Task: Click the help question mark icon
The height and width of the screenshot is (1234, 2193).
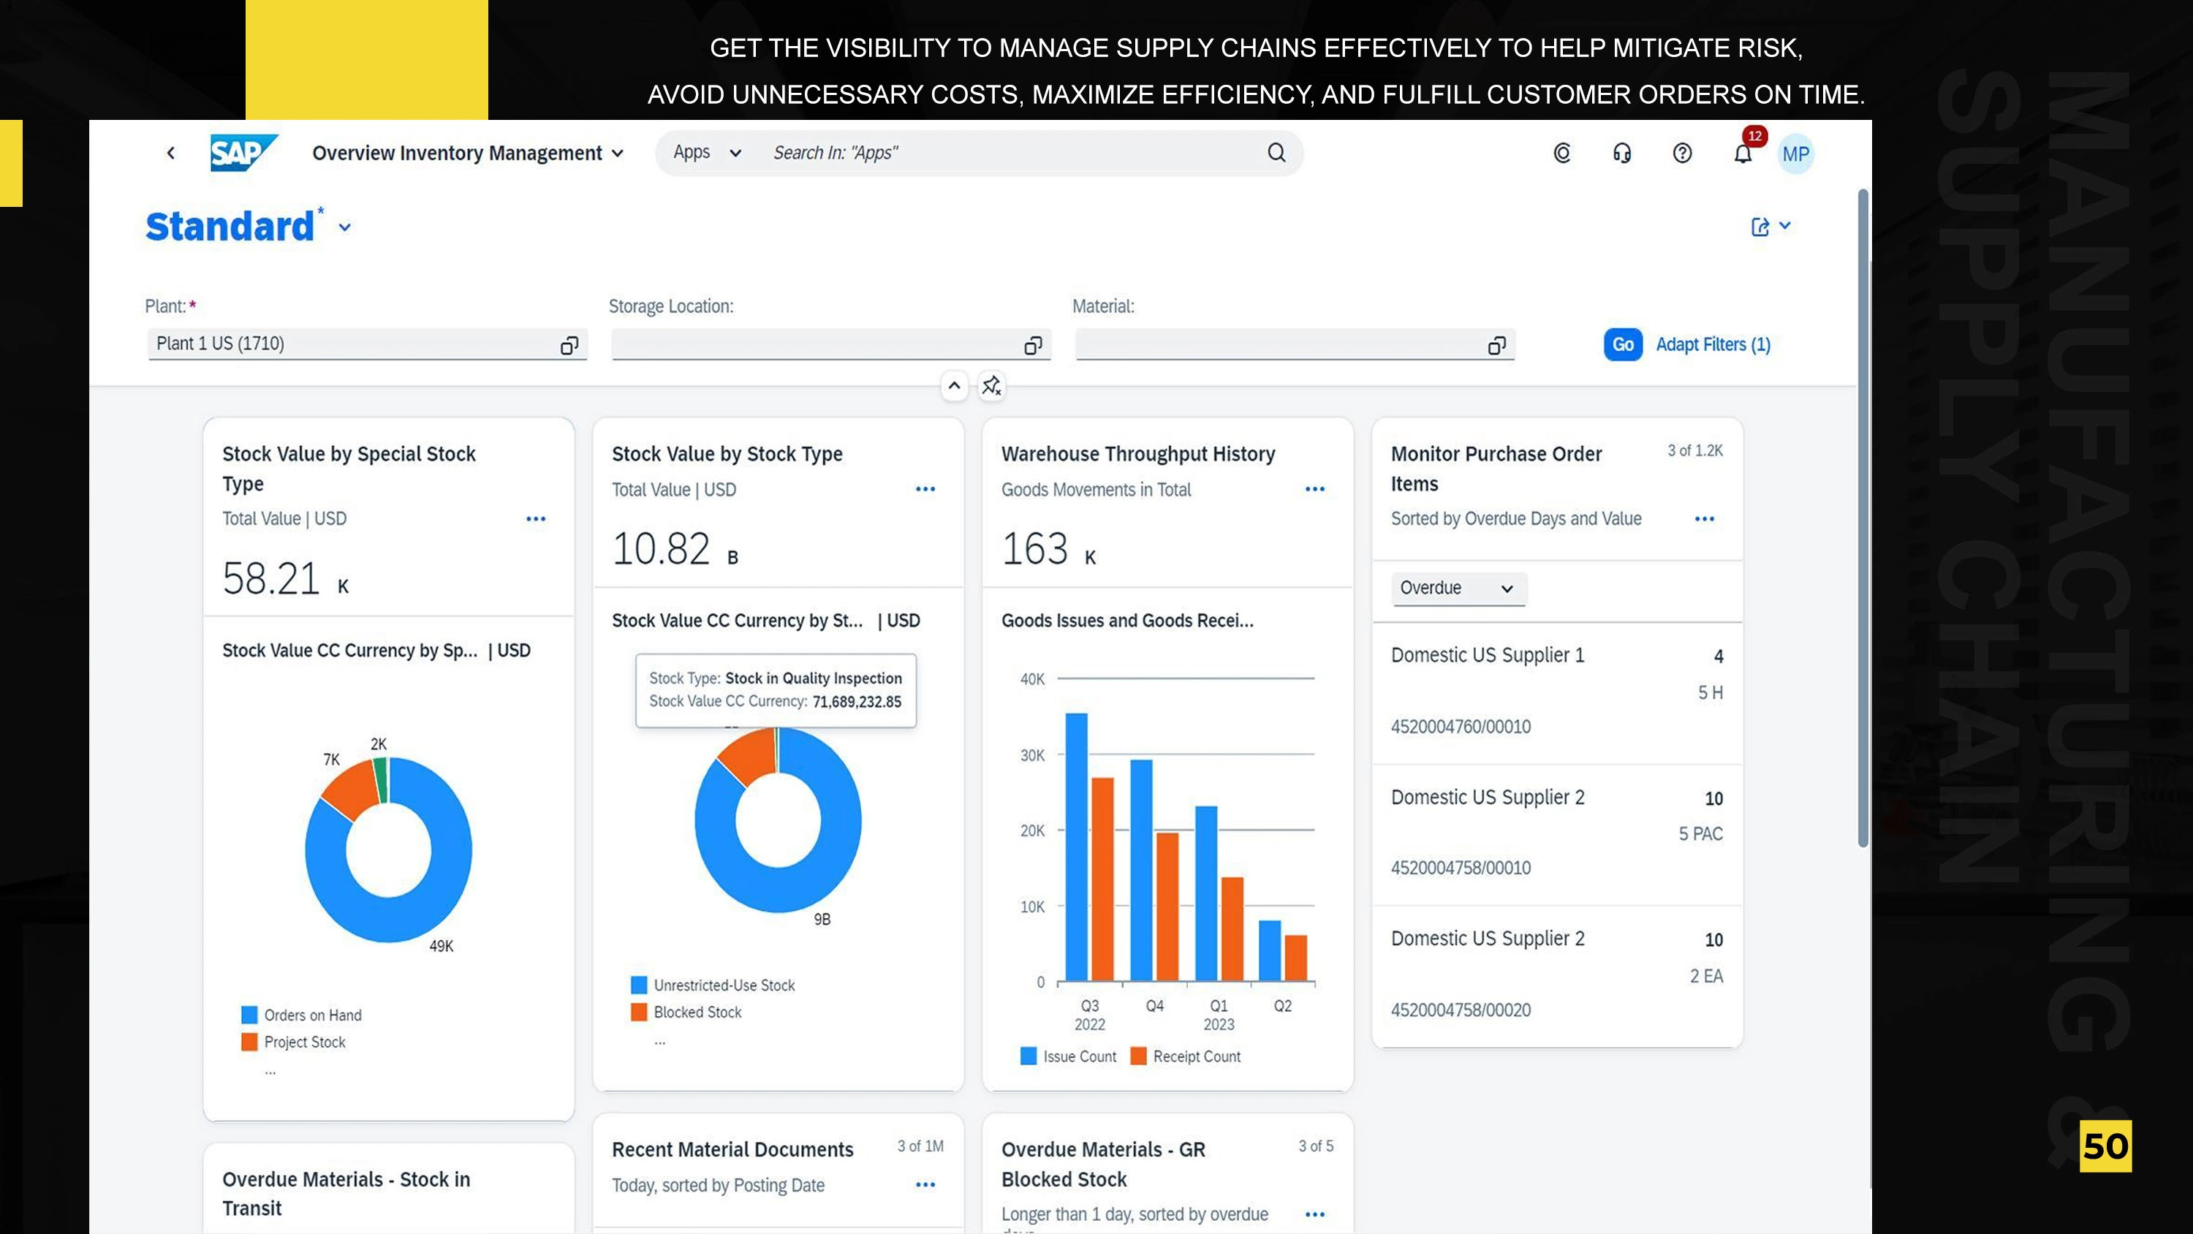Action: 1682,154
